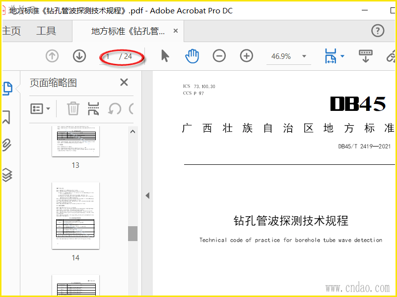Rotate page counterclockwise icon
This screenshot has width=397, height=297.
[x=115, y=109]
